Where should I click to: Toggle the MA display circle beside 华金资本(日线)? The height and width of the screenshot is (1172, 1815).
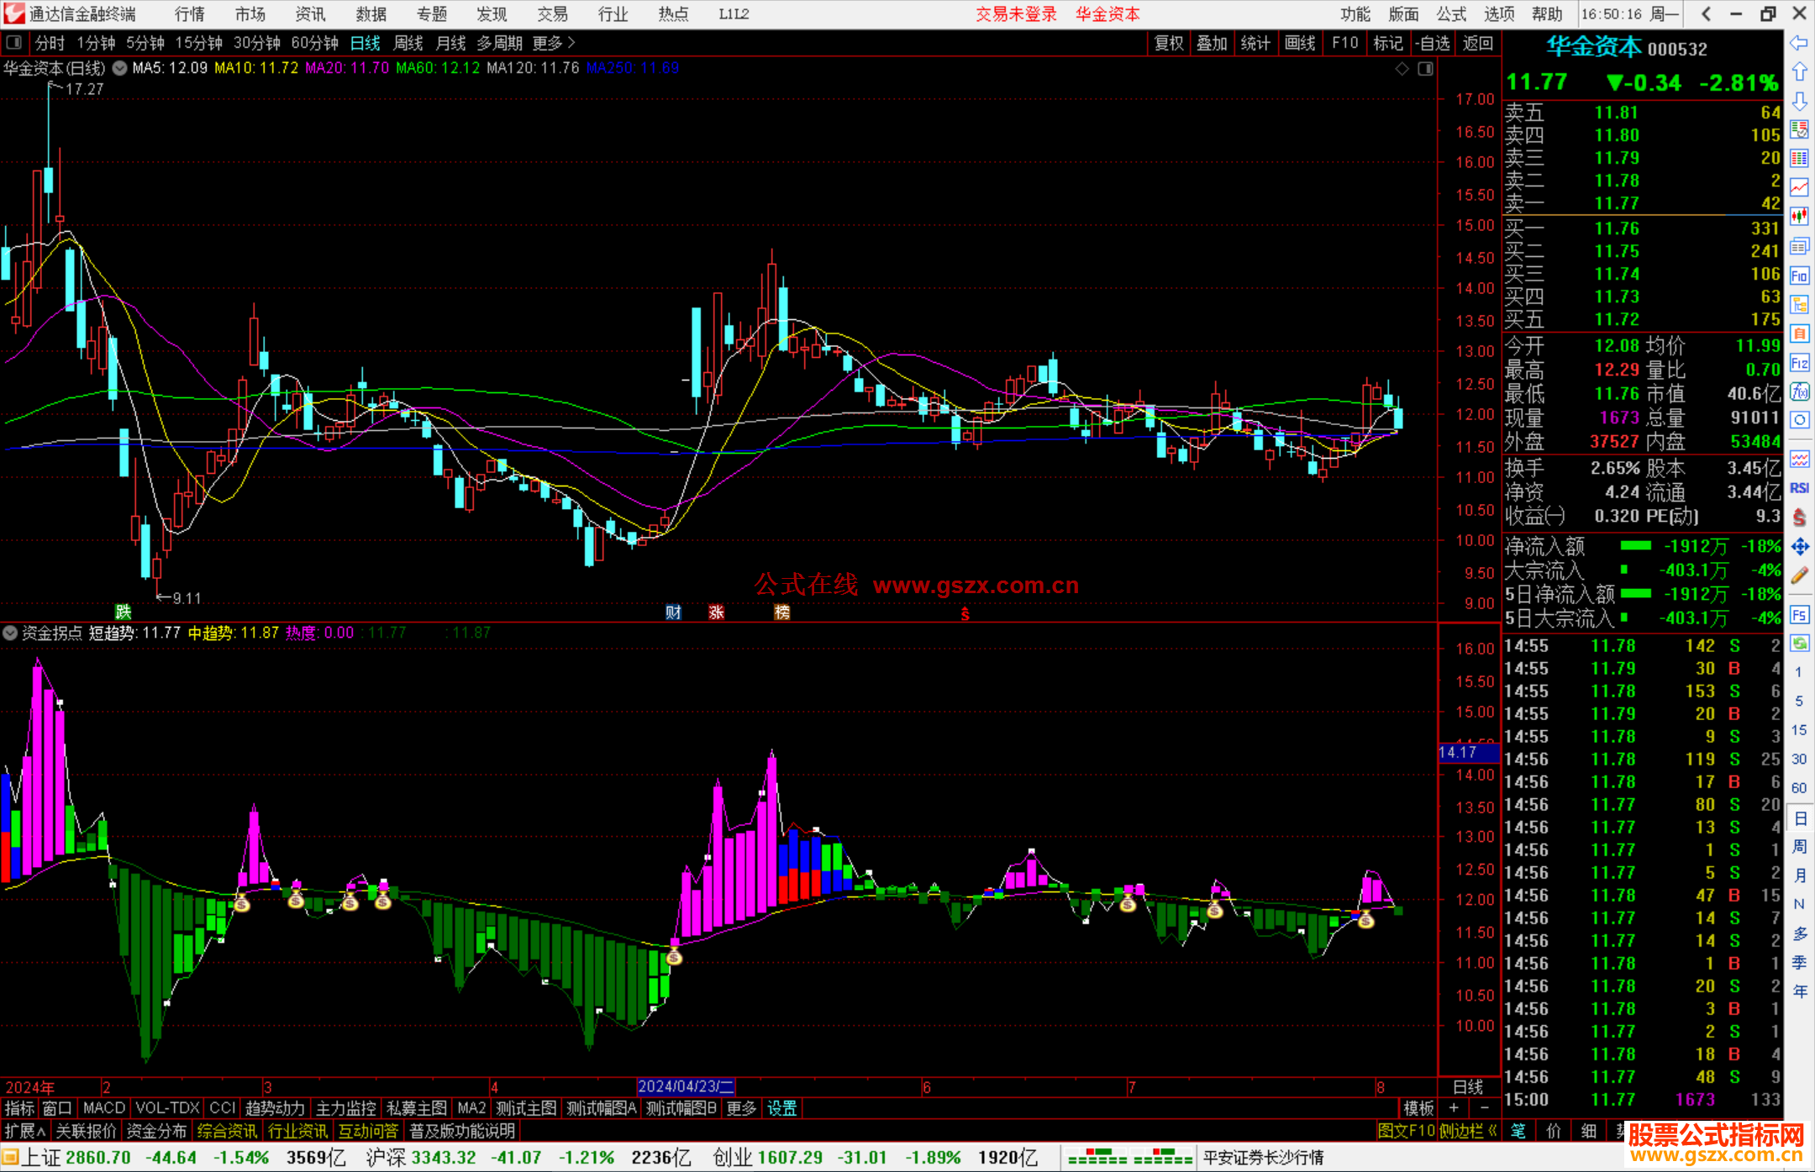120,68
